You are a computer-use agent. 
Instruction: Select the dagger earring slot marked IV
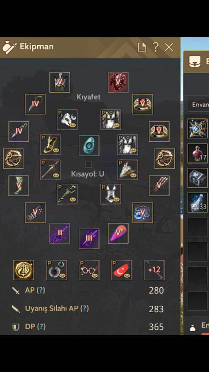tap(35, 104)
